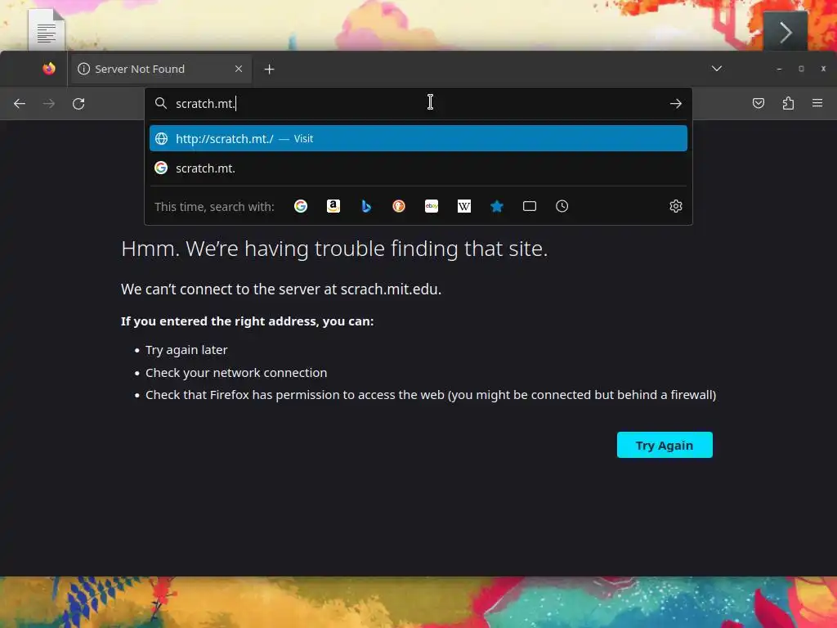Open a new tab with plus button

coord(270,69)
